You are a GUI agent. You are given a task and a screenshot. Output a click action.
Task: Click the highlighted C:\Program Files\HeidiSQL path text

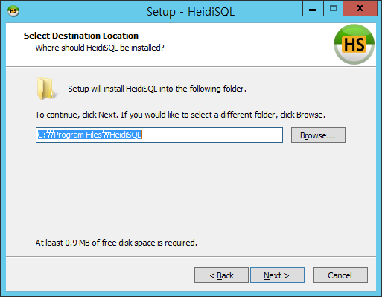pyautogui.click(x=89, y=135)
